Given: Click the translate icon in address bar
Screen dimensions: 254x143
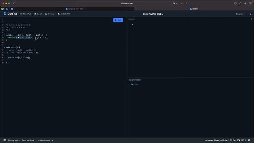Looking at the screenshot, I should (x=174, y=4).
